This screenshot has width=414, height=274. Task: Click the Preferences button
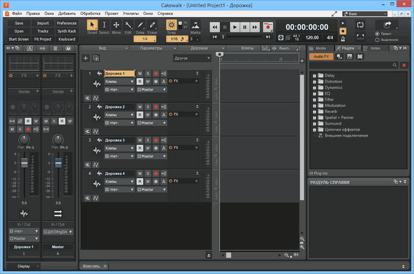pyautogui.click(x=67, y=23)
